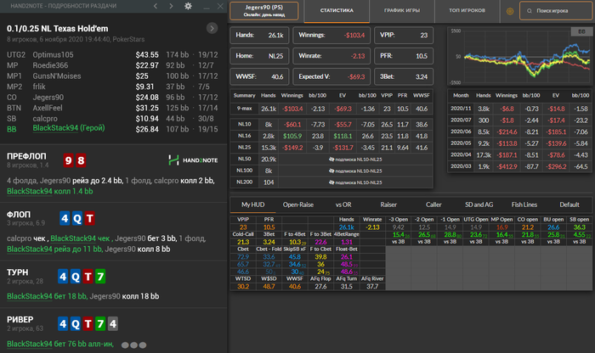Click the red T flop card
Image resolution: width=595 pixels, height=353 pixels.
pos(89,219)
